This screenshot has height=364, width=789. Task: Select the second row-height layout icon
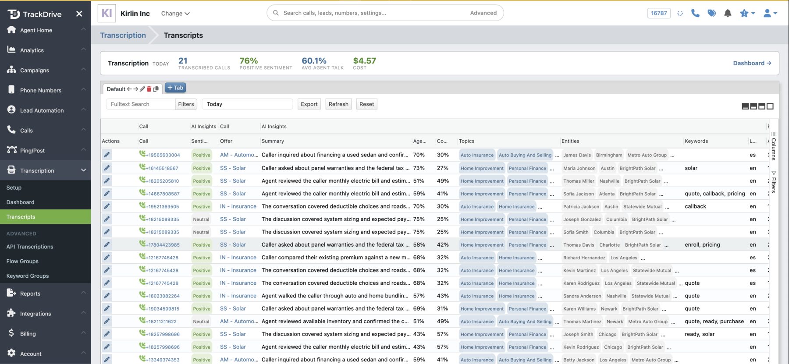pyautogui.click(x=753, y=106)
